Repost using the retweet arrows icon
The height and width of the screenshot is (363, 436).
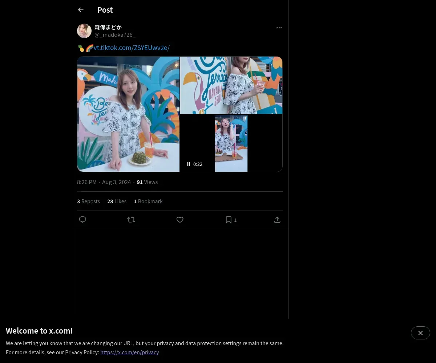[131, 220]
